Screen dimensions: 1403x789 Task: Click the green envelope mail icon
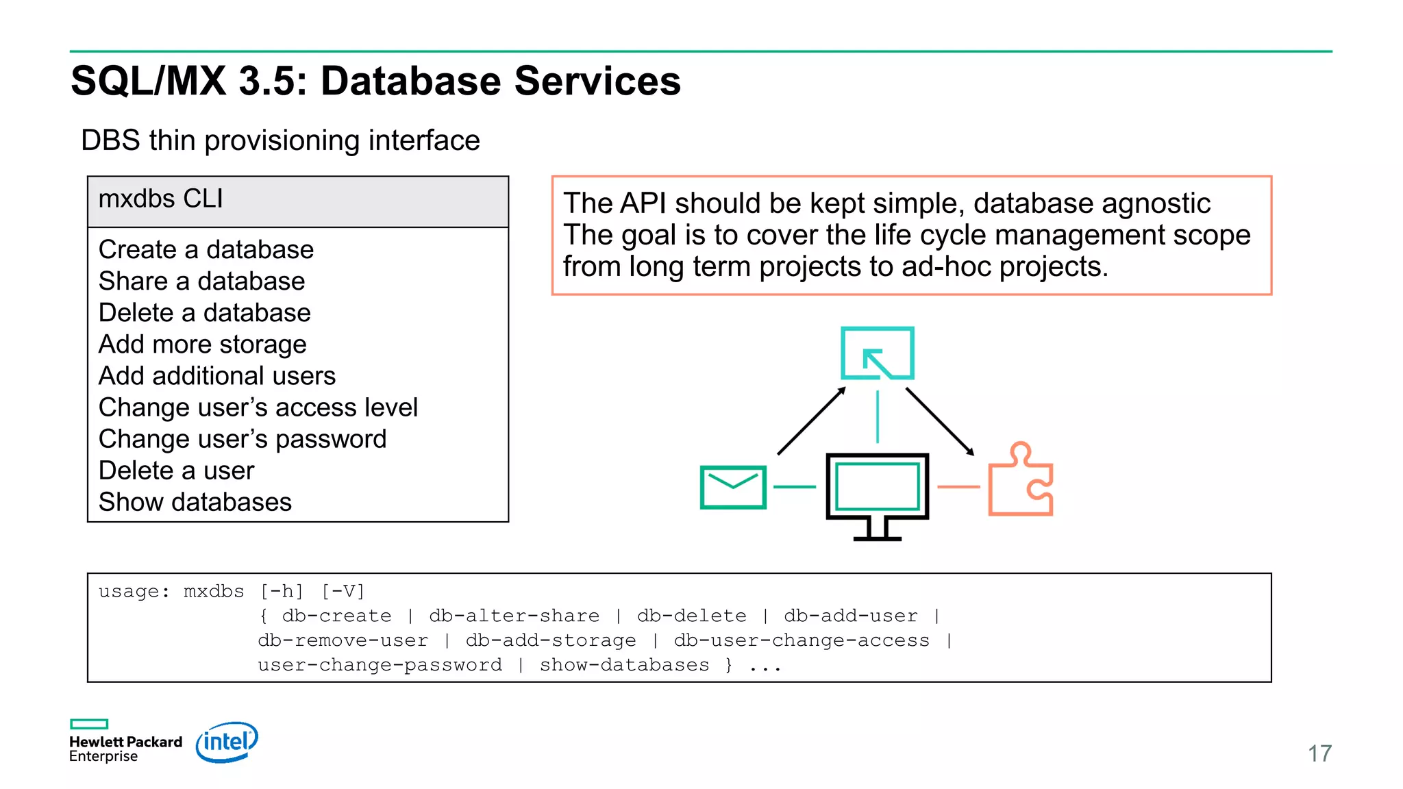[x=733, y=487]
